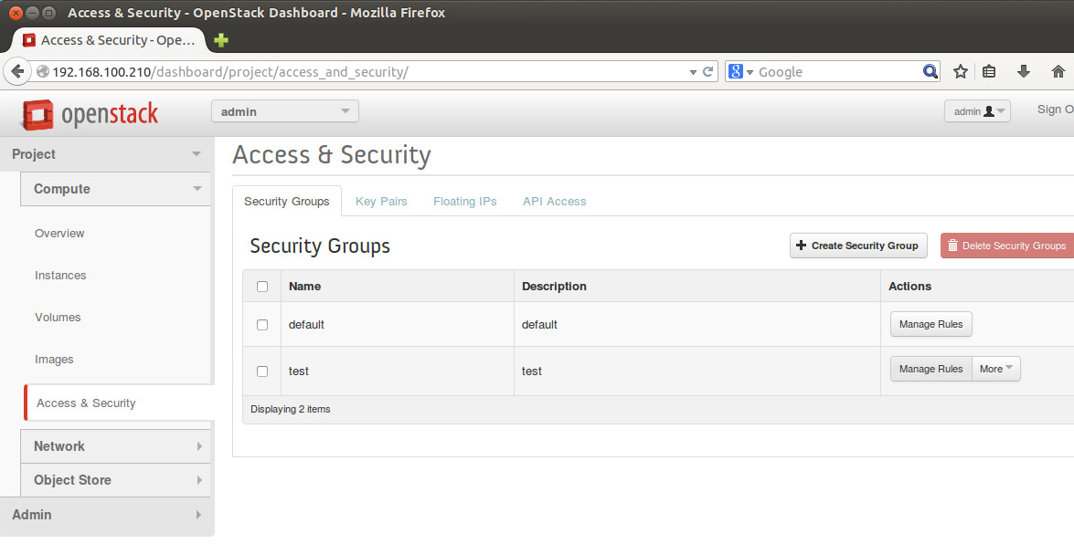Switch to the Key Pairs tab
This screenshot has width=1074, height=544.
pos(381,201)
